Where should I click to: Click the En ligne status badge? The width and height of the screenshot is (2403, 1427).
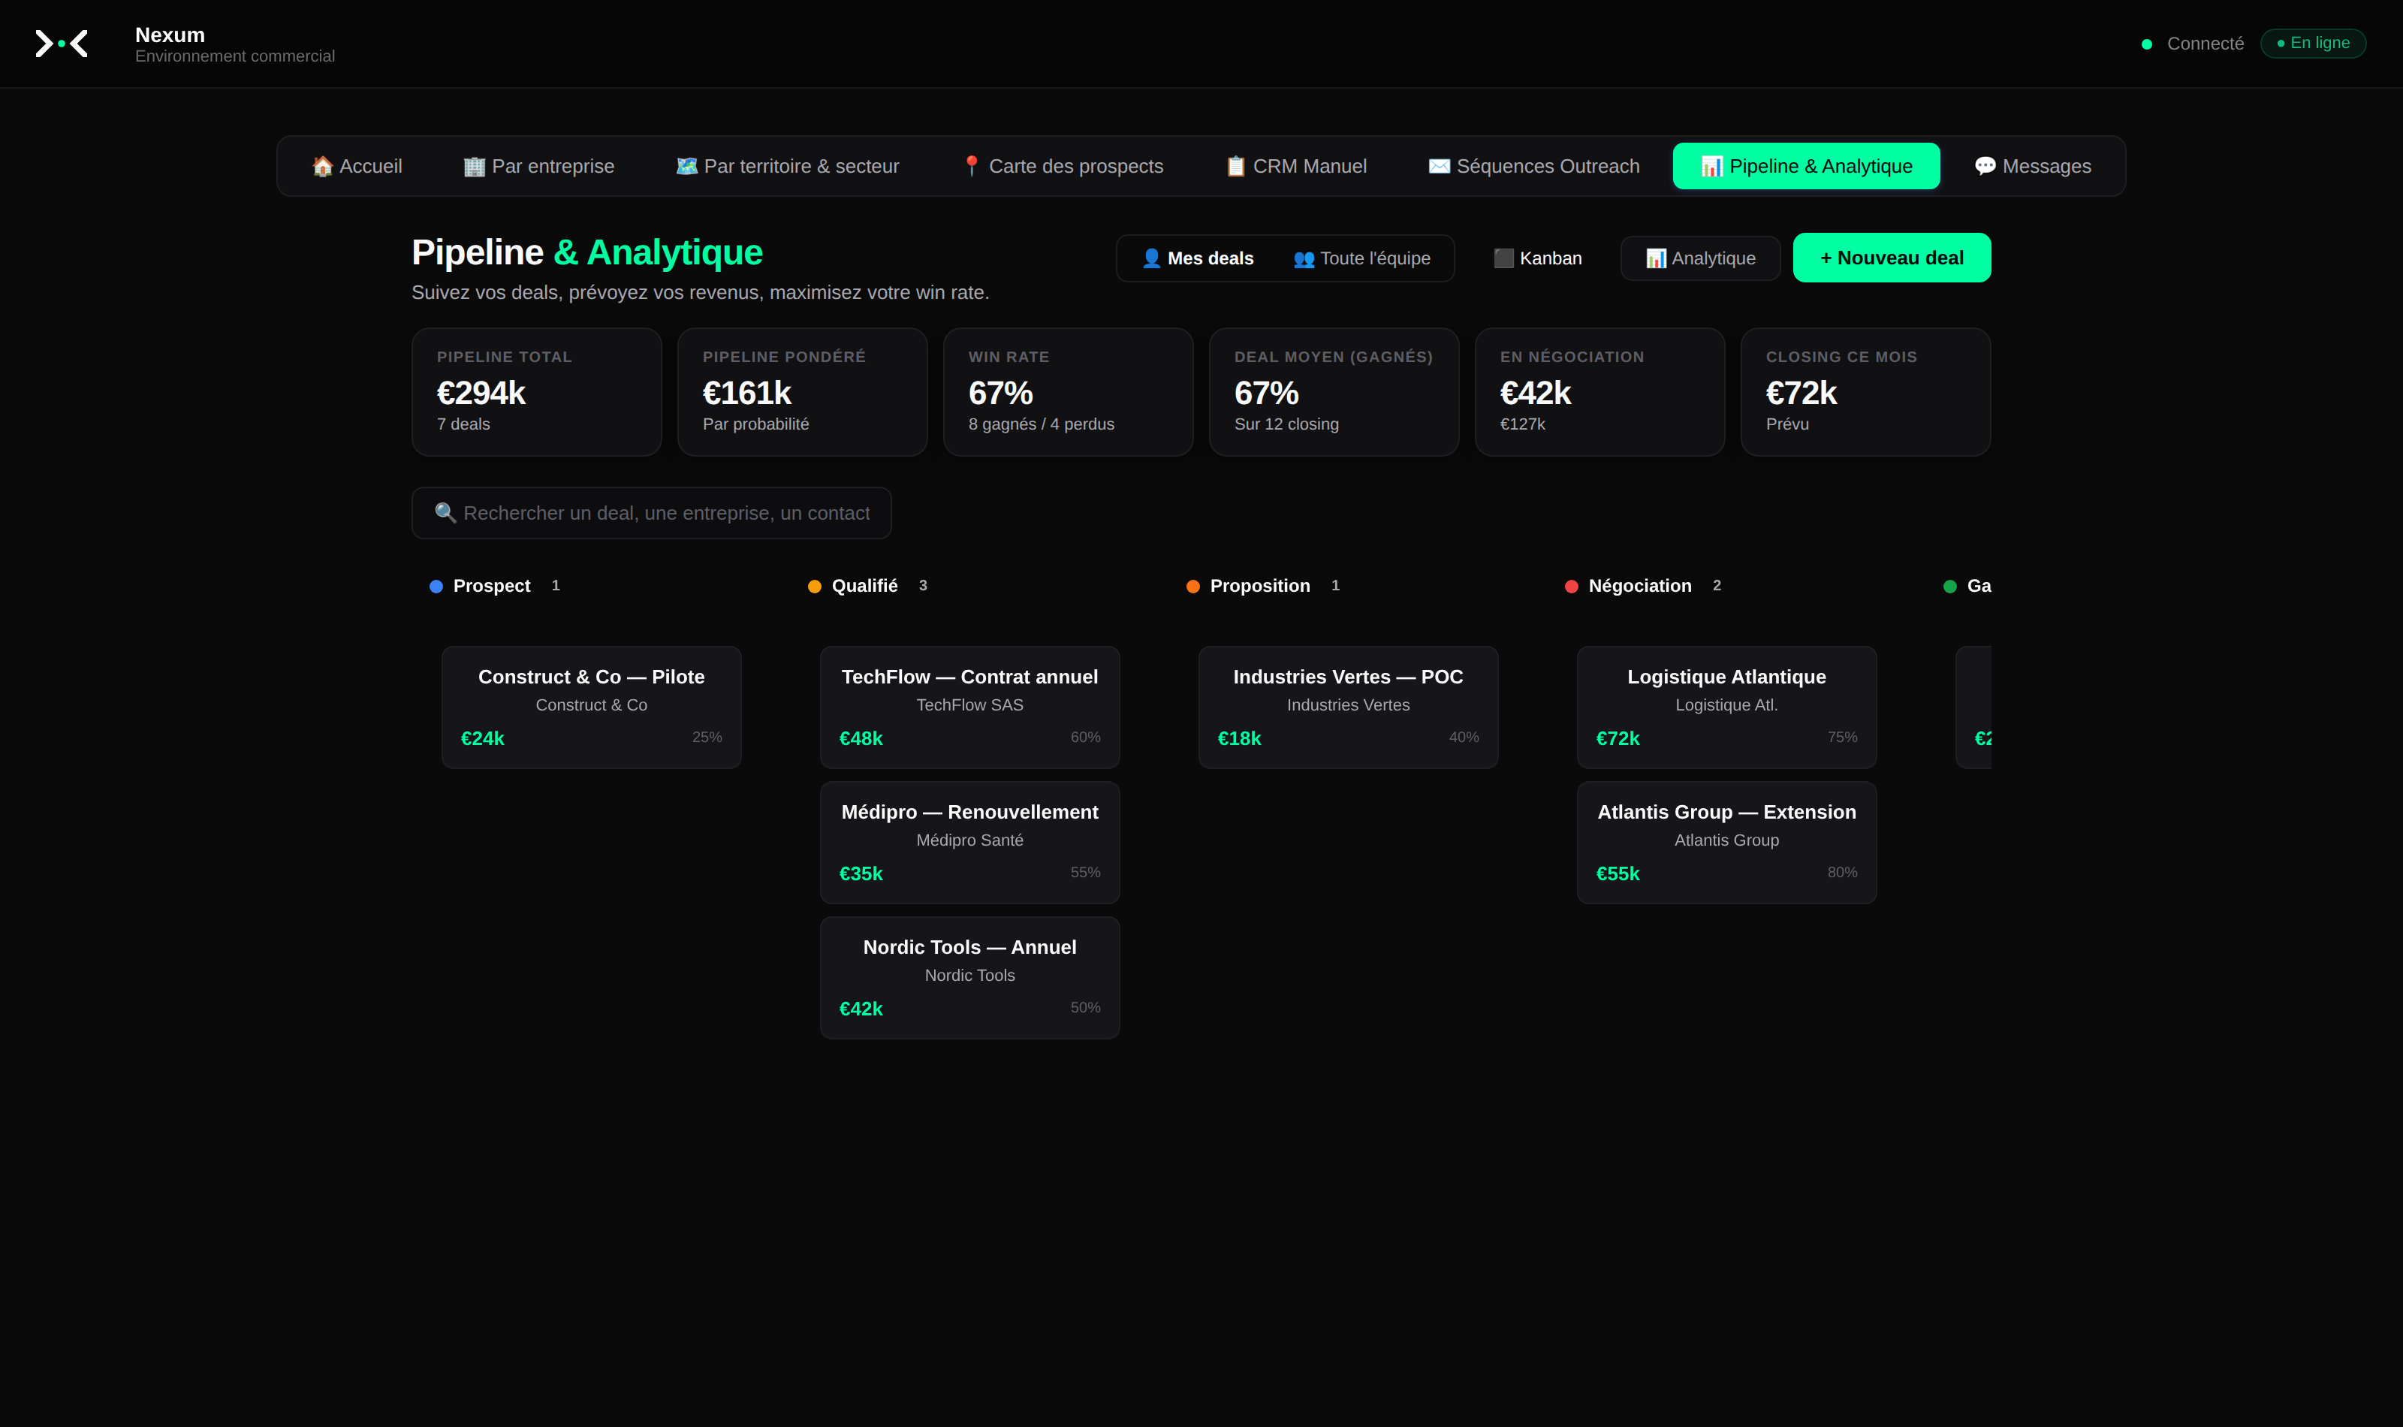click(x=2313, y=44)
